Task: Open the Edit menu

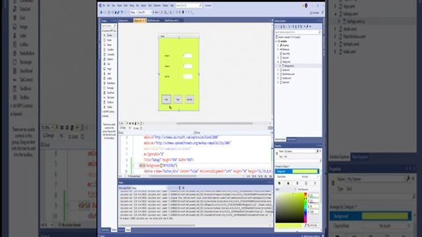Action: (x=108, y=5)
